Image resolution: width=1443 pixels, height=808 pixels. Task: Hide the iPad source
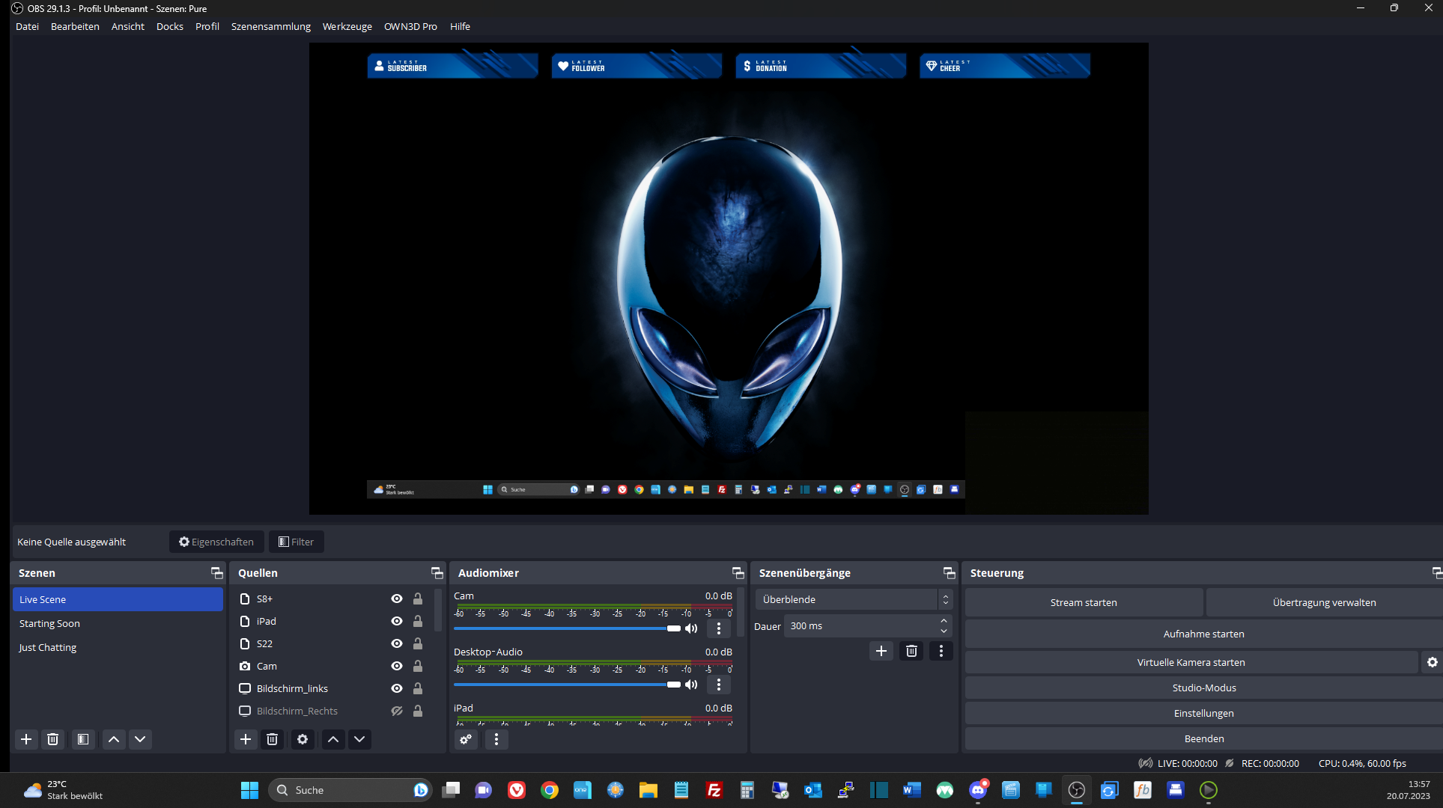click(397, 621)
